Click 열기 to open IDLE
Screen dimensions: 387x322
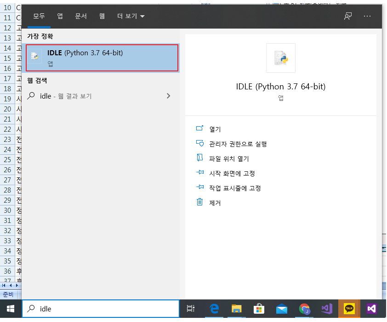pyautogui.click(x=215, y=129)
